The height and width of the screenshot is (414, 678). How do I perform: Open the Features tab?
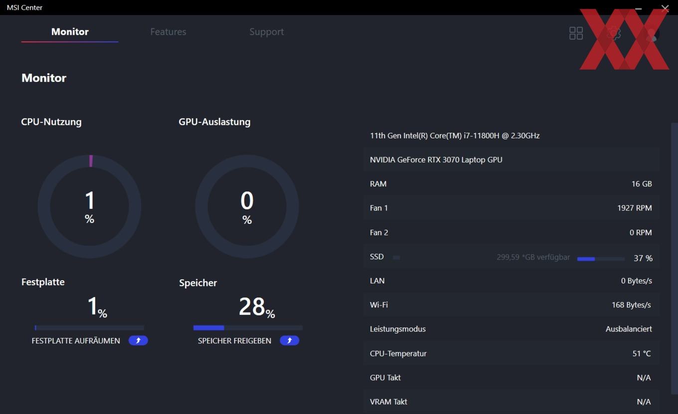click(168, 32)
